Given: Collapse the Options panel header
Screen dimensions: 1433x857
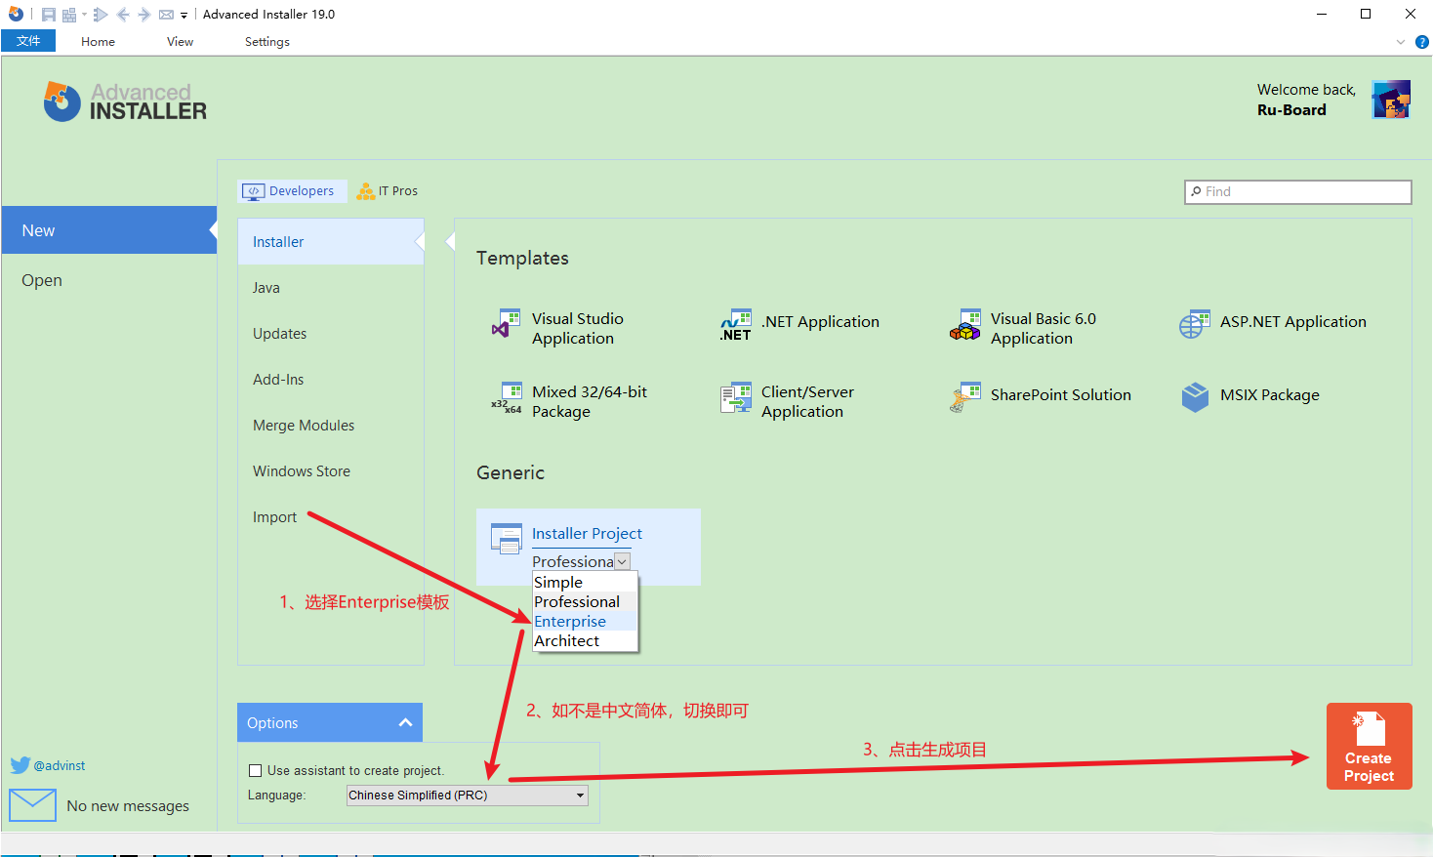Looking at the screenshot, I should [330, 722].
